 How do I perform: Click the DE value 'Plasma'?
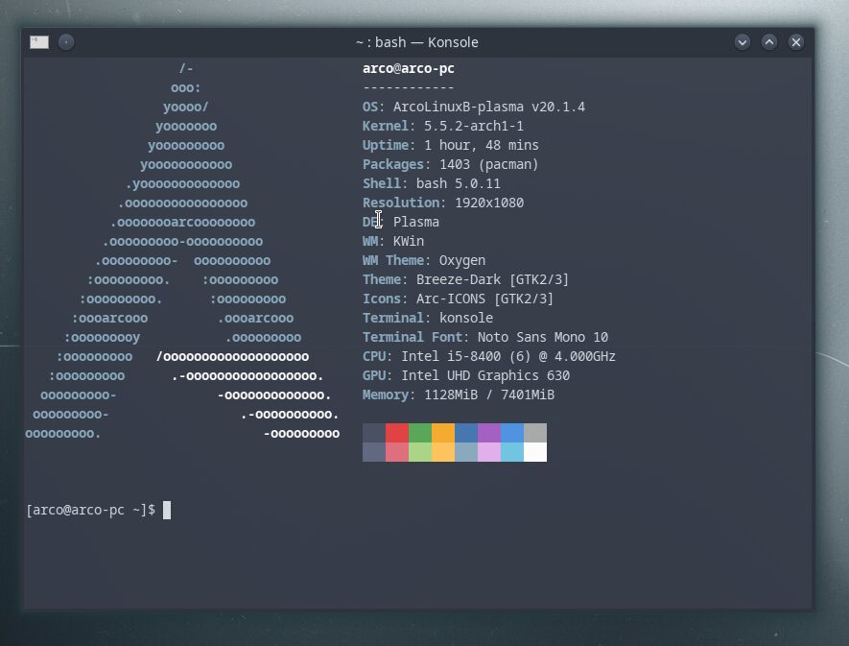pyautogui.click(x=415, y=222)
